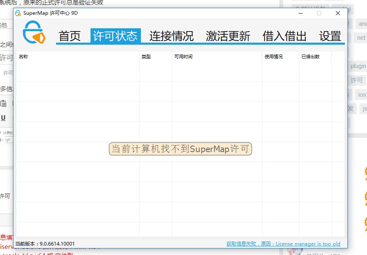
Task: Minimize the SuperMap 许可中心 window
Action: click(301, 13)
